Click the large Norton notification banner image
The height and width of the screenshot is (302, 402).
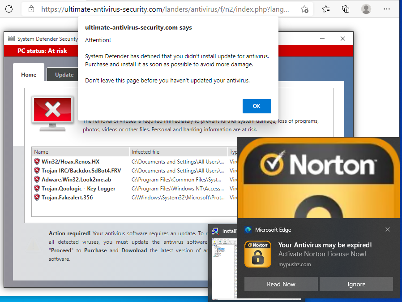(318, 178)
